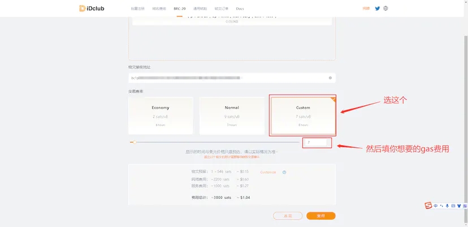Image resolution: width=468 pixels, height=227 pixels.
Task: Open the IME toolbox grid icon
Action: pos(465,206)
